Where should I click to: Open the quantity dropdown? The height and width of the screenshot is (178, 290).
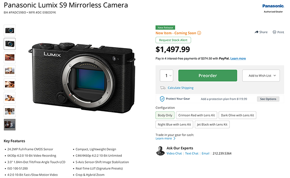point(166,76)
